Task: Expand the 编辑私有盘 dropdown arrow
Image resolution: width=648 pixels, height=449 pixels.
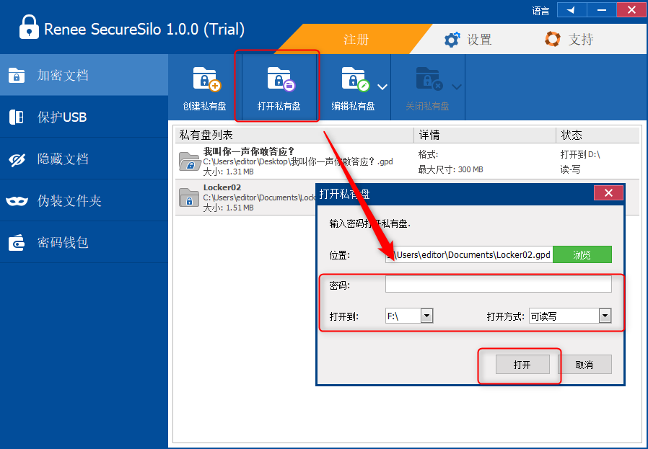Action: [x=382, y=87]
